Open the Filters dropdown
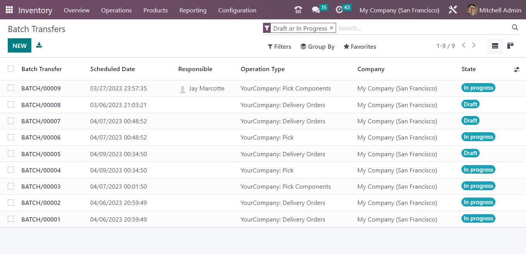This screenshot has width=526, height=254. (x=279, y=46)
